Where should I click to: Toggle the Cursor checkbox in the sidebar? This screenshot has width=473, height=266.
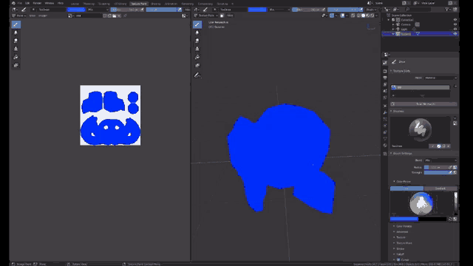coord(398,259)
